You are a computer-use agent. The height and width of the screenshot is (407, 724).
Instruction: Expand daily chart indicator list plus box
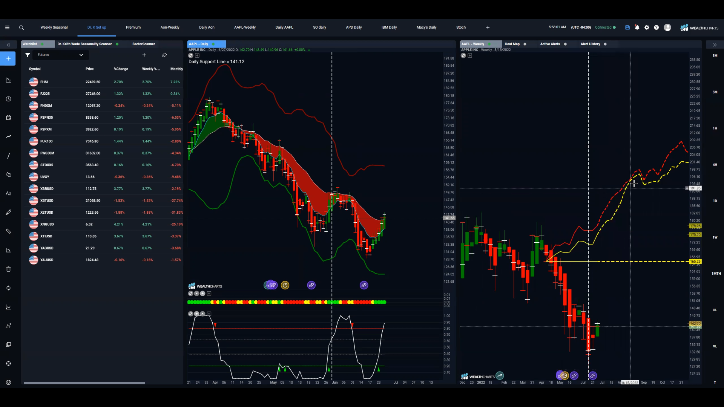pos(197,55)
